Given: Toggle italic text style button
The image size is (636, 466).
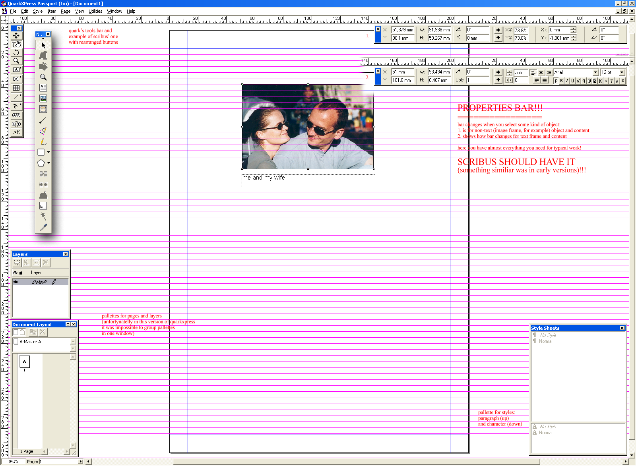Looking at the screenshot, I should pyautogui.click(x=567, y=81).
